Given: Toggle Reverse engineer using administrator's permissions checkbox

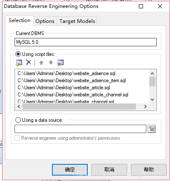Looking at the screenshot, I should pyautogui.click(x=17, y=138).
